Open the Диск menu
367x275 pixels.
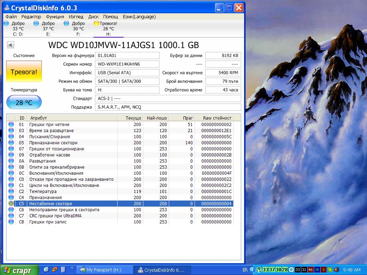pos(93,16)
